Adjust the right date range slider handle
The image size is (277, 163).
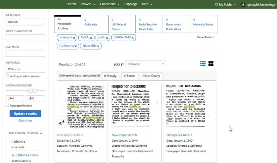(x=35, y=91)
